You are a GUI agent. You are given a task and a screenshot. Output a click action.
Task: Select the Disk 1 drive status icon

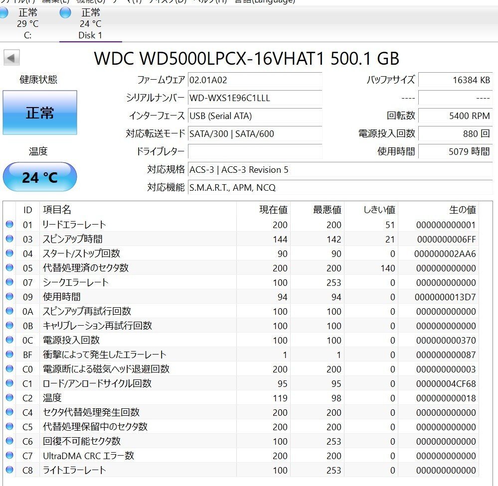(x=65, y=12)
